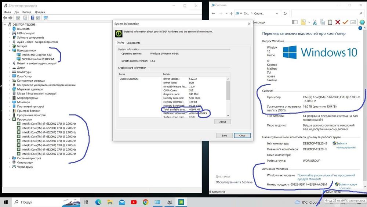The image size is (367, 207).
Task: Click the Save button in System Information
Action: (224, 136)
